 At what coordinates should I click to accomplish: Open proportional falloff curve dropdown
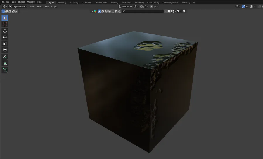(x=156, y=6)
